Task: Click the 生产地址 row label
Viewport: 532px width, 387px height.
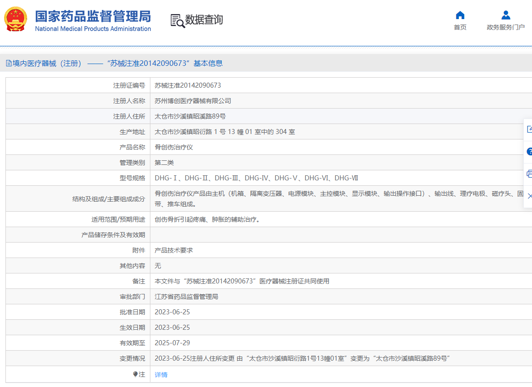Action: 132,132
